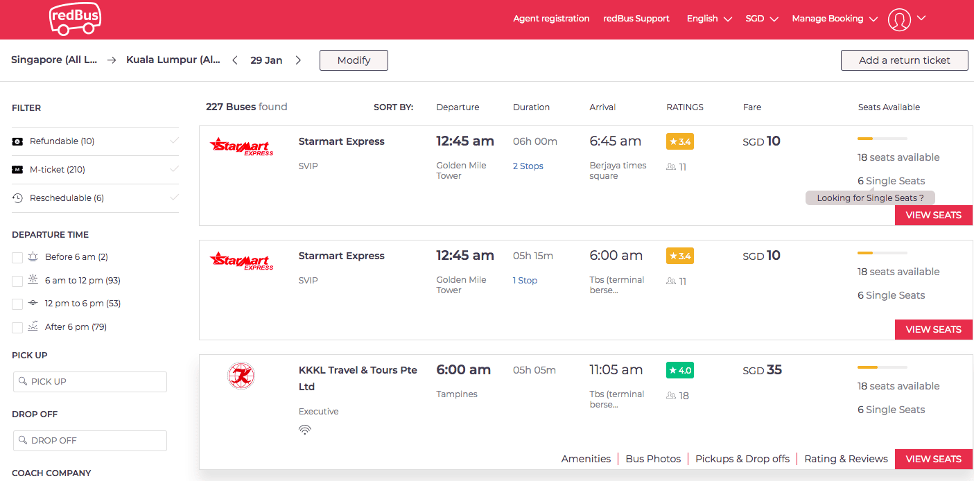Click the Before 6 am sunrise icon
Screen dimensions: 974x481
[33, 257]
